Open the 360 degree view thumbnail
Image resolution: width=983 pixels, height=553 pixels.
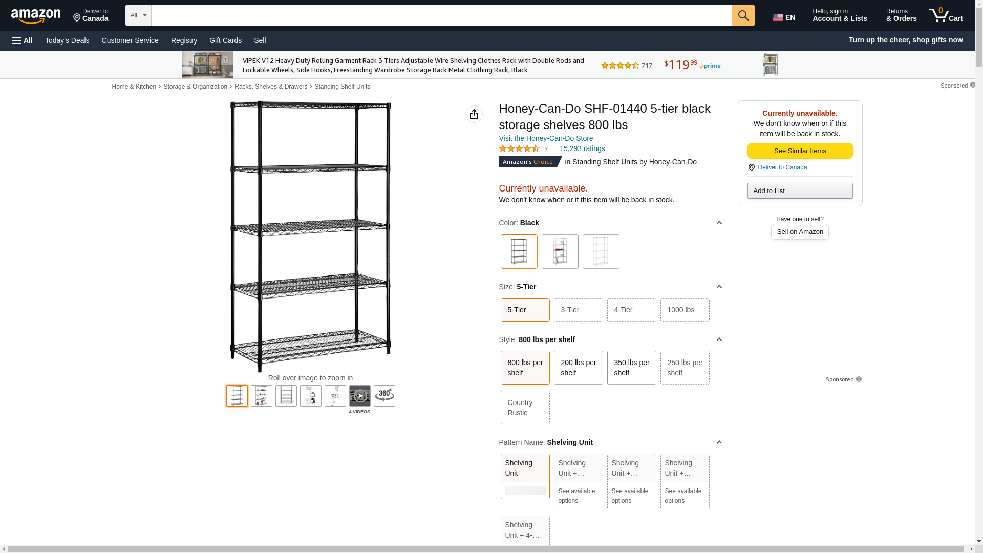point(384,396)
